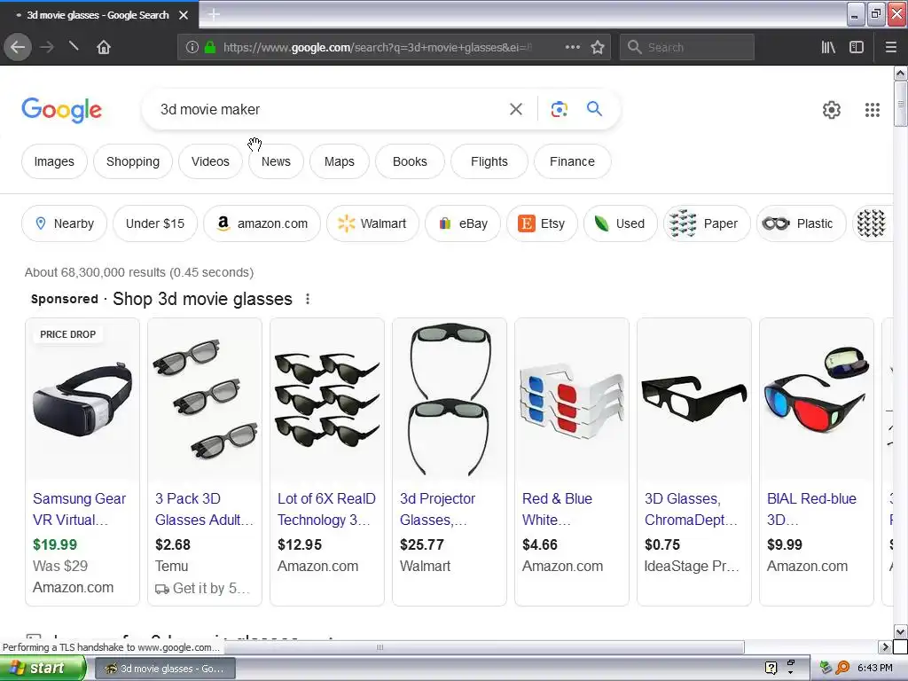Open Samsung Gear VR Virtual product link

(79, 509)
